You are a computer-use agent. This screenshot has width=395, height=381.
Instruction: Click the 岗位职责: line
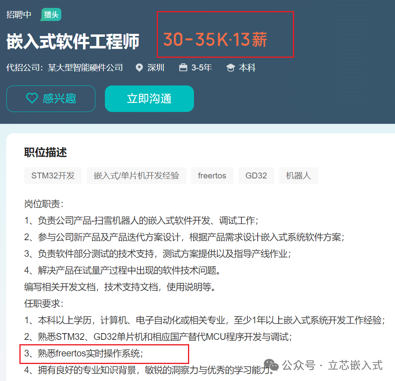point(44,204)
